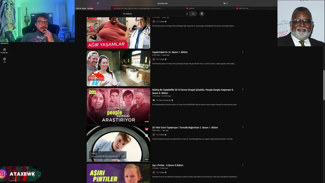This screenshot has width=325, height=183.
Task: Open TLC Türkiye channel under Aşırı Pintiler
Action: point(160,172)
